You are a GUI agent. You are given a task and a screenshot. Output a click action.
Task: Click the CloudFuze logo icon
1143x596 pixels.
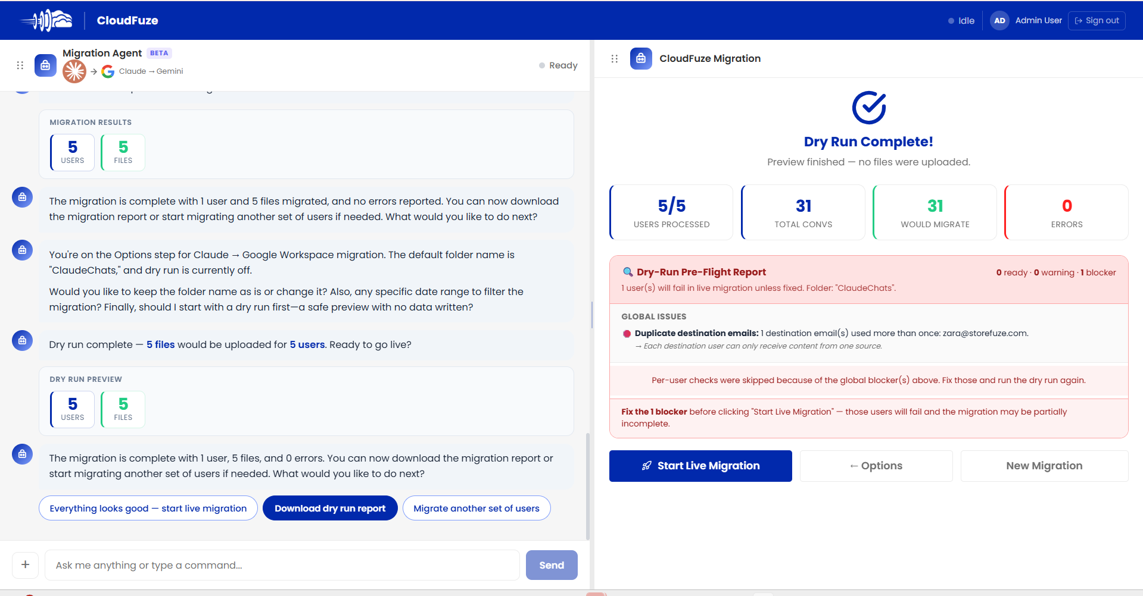[x=46, y=20]
